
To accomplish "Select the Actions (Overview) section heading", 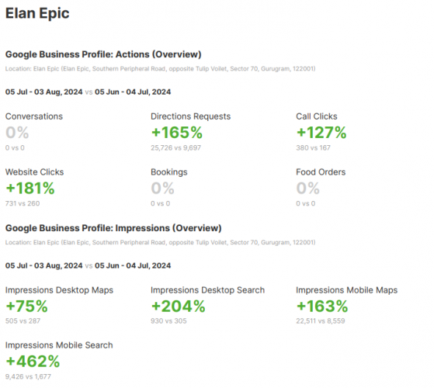I will 103,54.
